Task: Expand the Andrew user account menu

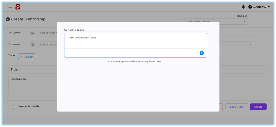Action: click(261, 7)
